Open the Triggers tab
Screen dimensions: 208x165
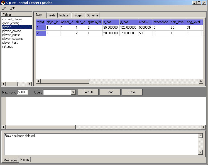78,15
